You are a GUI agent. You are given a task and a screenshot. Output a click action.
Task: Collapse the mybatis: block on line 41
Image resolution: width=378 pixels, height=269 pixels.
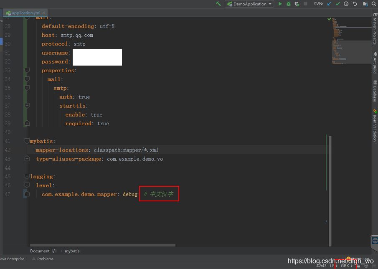(x=27, y=141)
